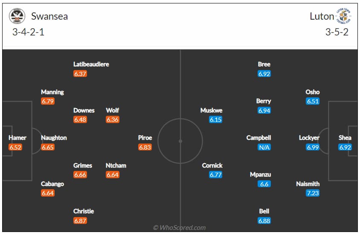The image size is (360, 235).
Task: Select player Latibeaudiere on the pitch
Action: point(91,64)
